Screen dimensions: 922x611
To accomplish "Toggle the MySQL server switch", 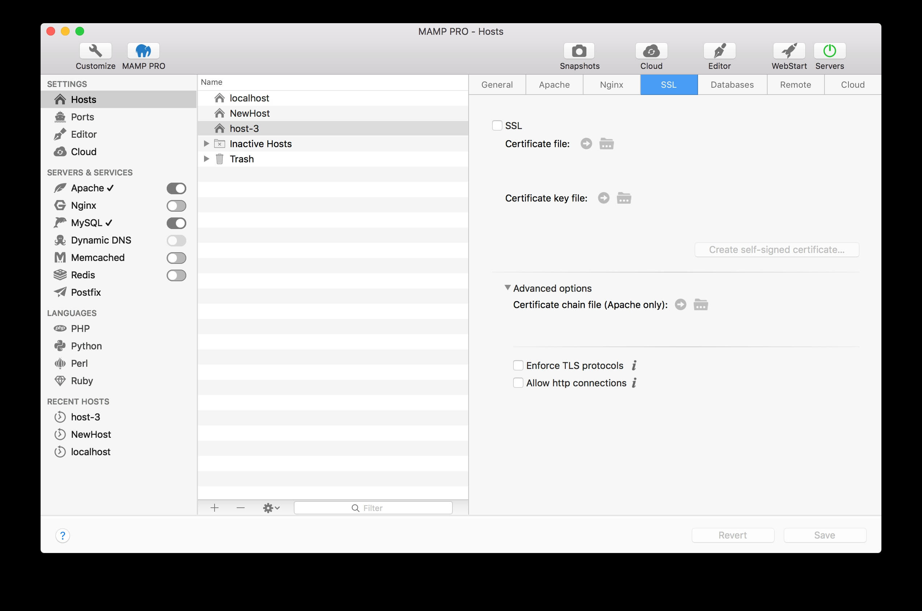I will point(176,223).
